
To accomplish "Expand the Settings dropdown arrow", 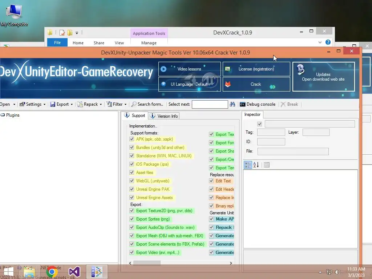I will [x=44, y=104].
